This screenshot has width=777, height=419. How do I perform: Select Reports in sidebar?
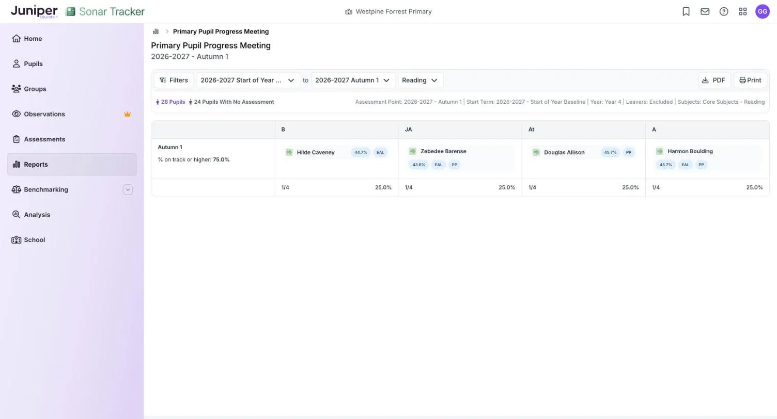72,165
